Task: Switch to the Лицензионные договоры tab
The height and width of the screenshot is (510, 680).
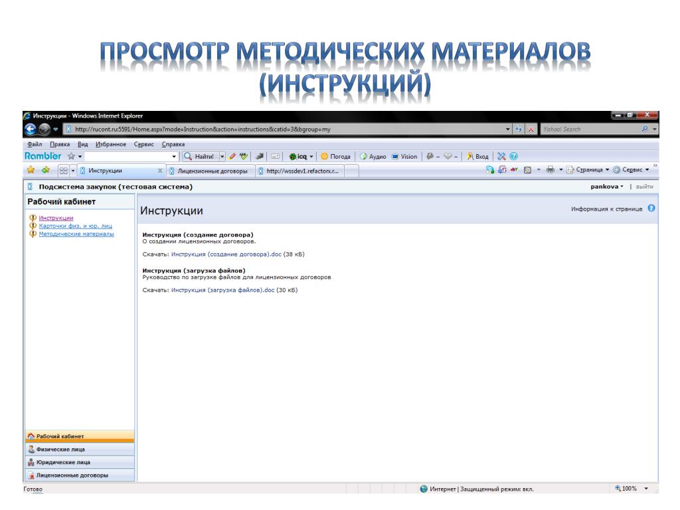Action: (210, 171)
